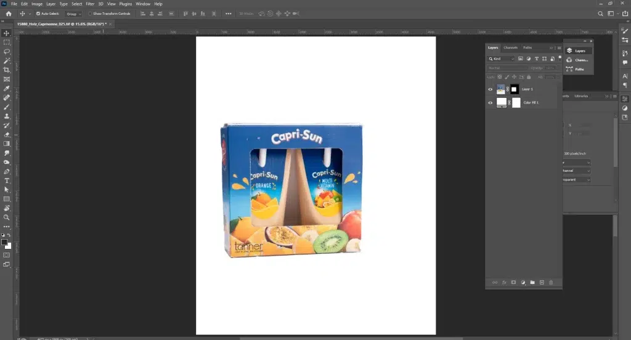This screenshot has height=340, width=631.
Task: Toggle lock image pixels brush icon
Action: click(x=507, y=77)
